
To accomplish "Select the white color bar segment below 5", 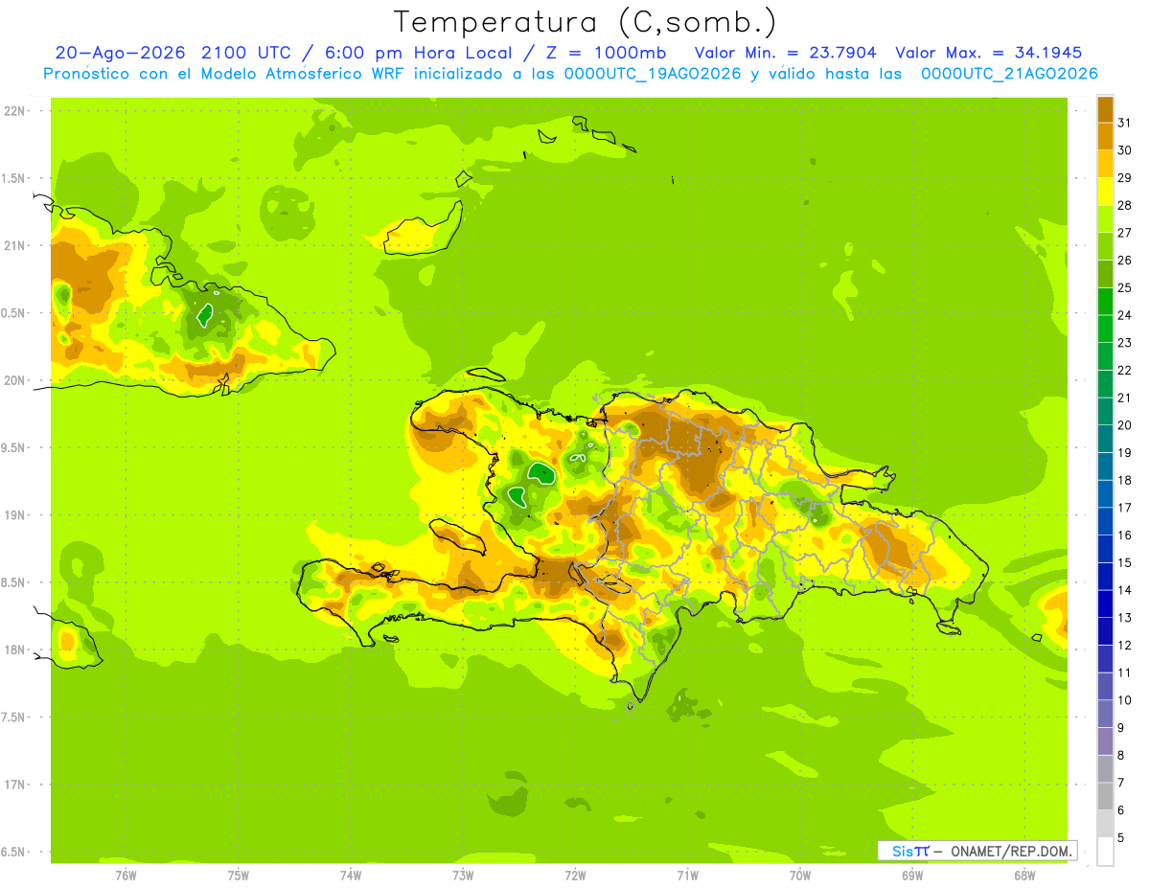I will [x=1105, y=852].
